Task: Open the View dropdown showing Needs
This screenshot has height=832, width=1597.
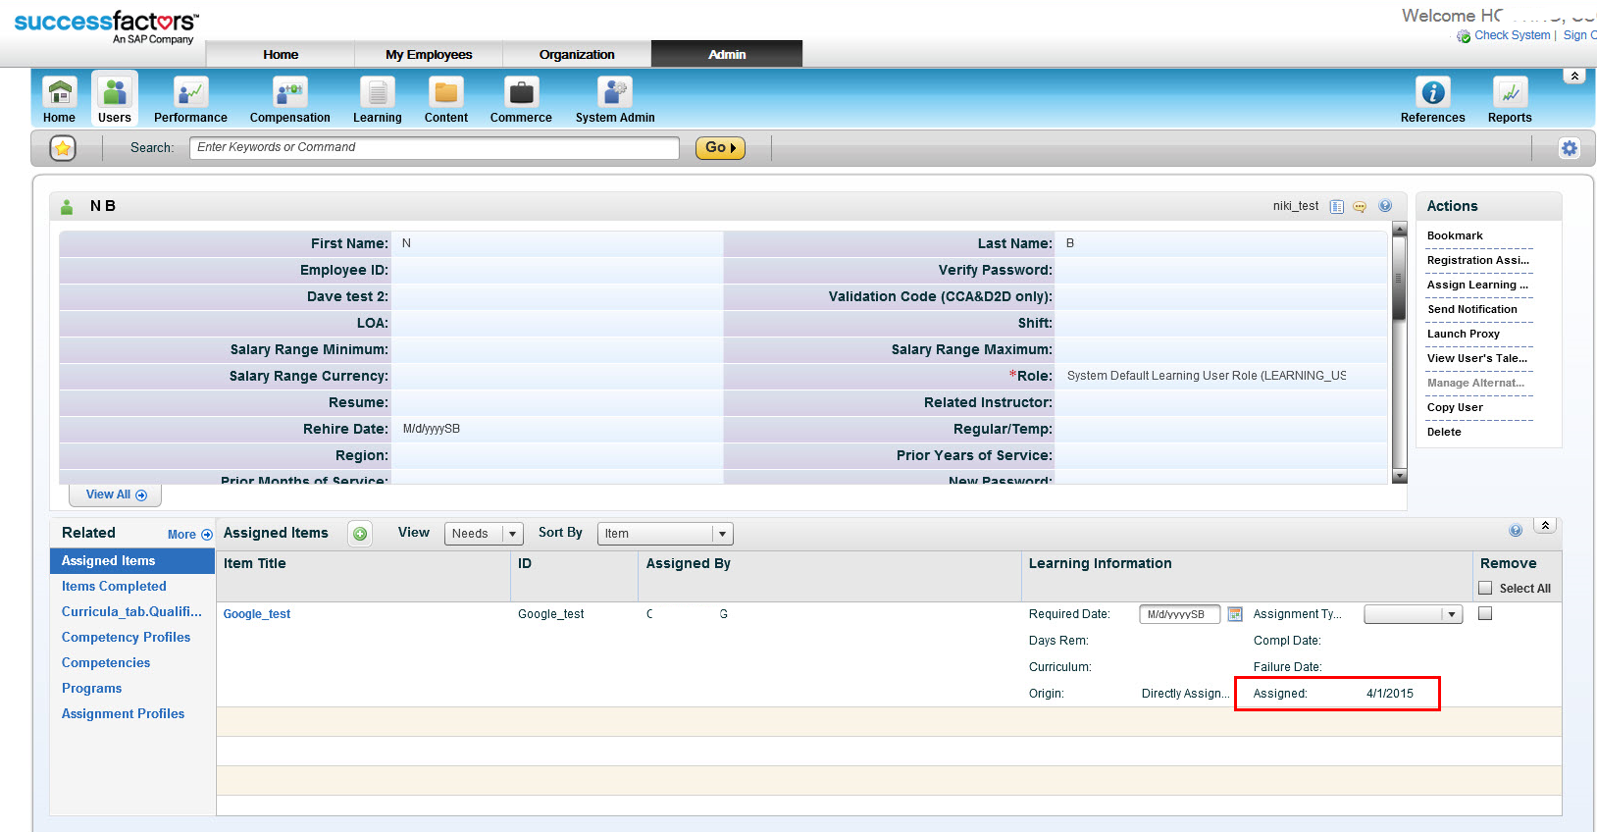Action: [x=484, y=534]
